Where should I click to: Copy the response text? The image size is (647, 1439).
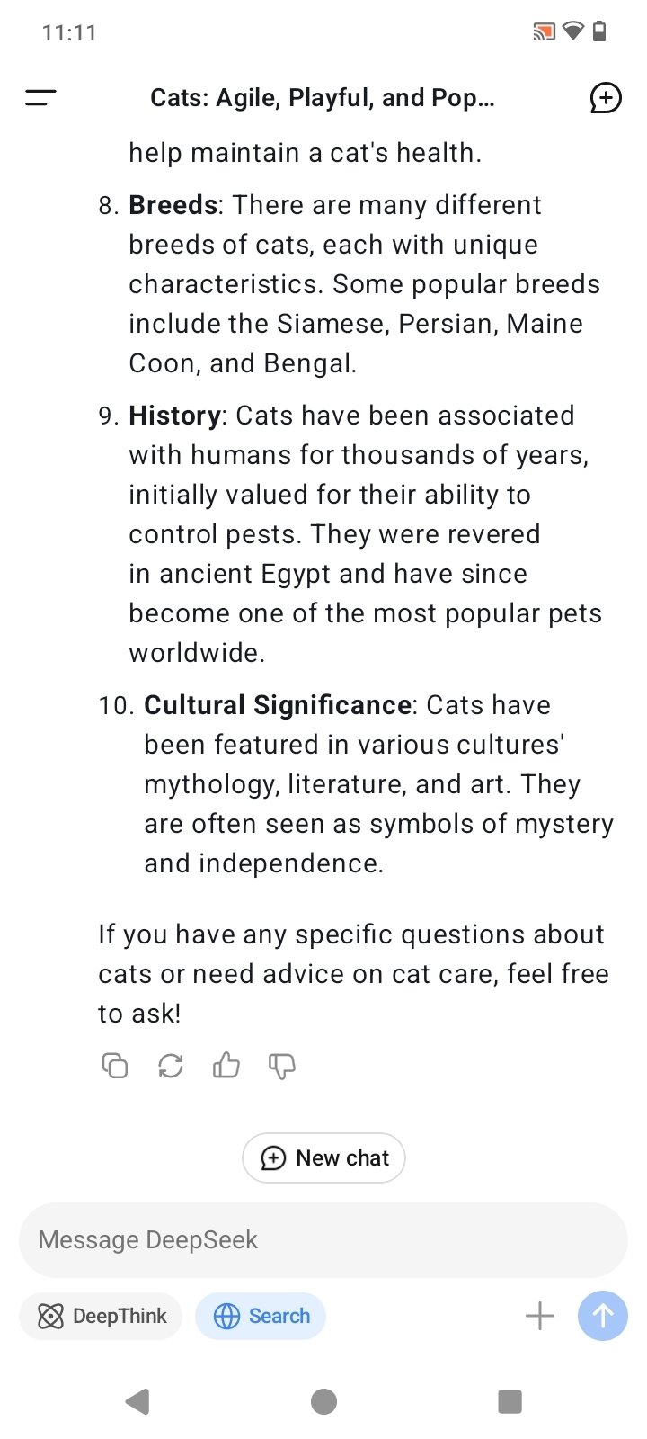pyautogui.click(x=115, y=1066)
